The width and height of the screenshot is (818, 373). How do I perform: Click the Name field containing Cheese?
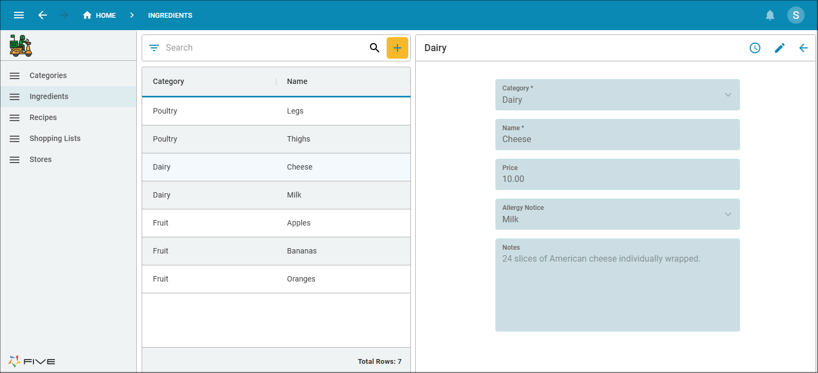click(618, 135)
